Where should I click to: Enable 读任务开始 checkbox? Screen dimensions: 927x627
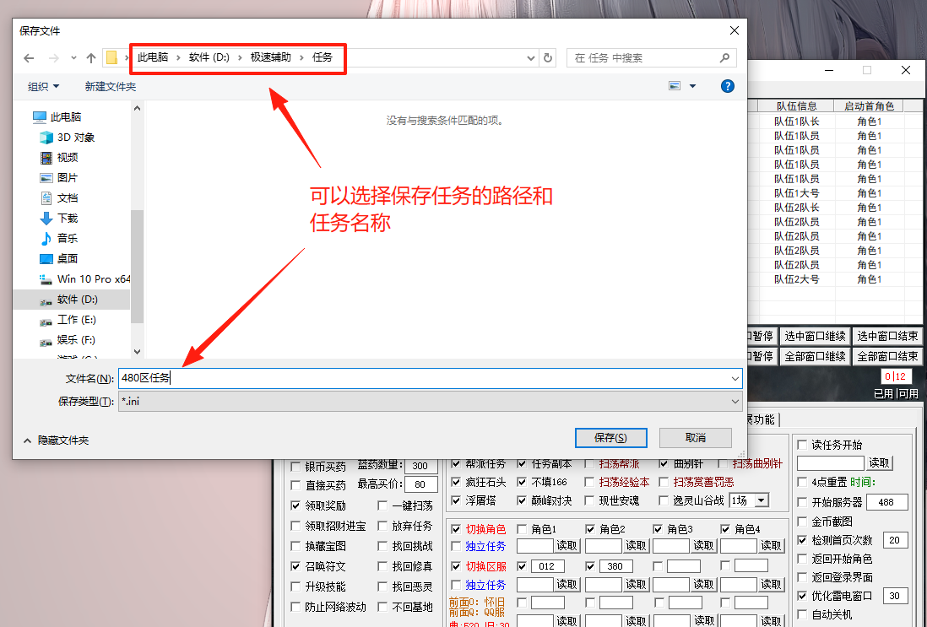point(802,445)
